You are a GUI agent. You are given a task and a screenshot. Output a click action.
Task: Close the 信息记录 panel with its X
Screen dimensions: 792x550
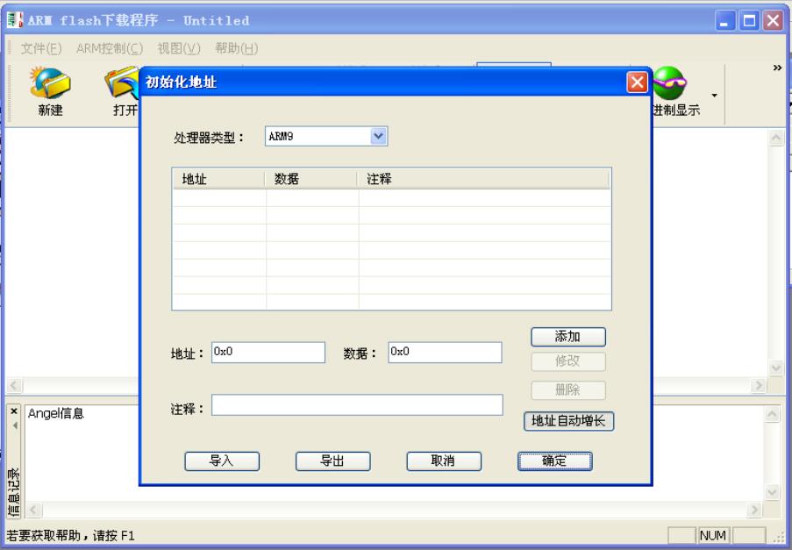click(x=14, y=411)
